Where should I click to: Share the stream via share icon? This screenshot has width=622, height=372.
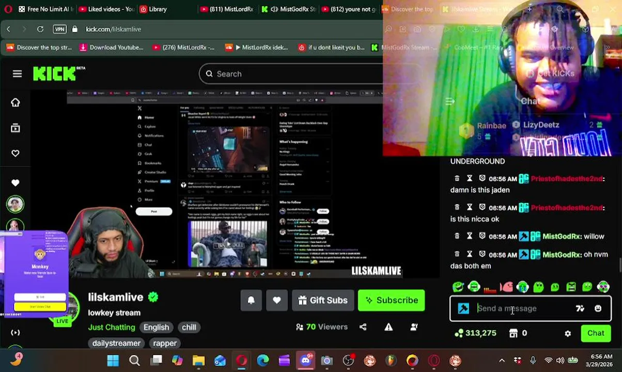point(363,327)
